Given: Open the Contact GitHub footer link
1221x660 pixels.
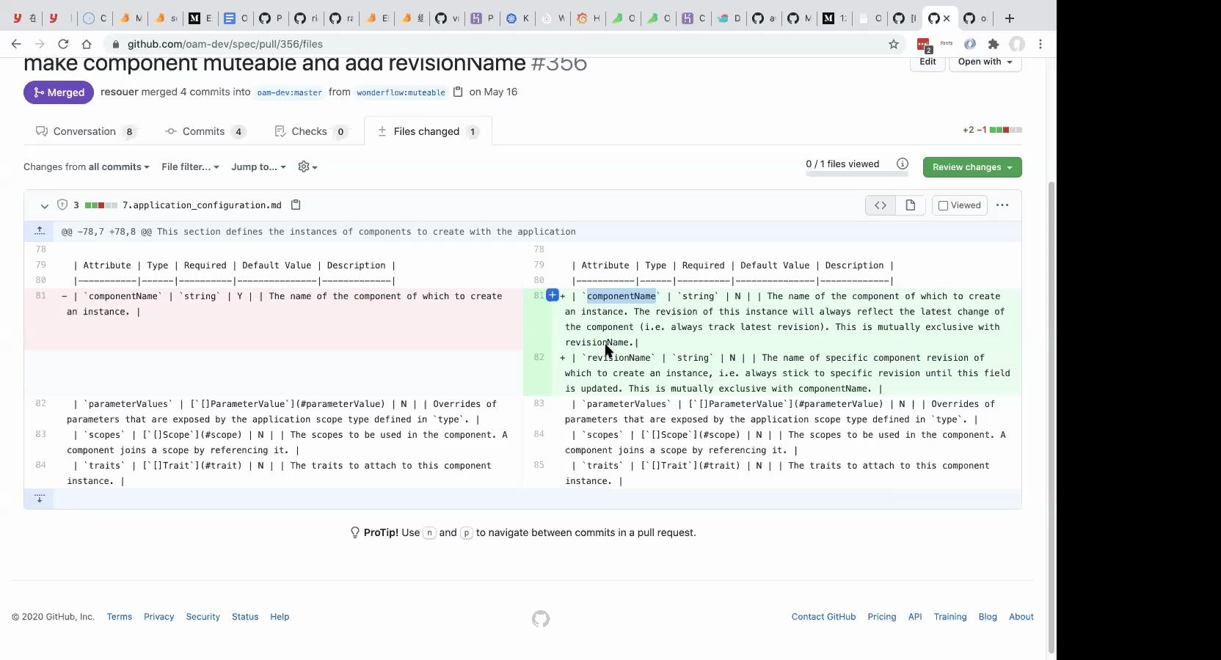Looking at the screenshot, I should pyautogui.click(x=823, y=617).
